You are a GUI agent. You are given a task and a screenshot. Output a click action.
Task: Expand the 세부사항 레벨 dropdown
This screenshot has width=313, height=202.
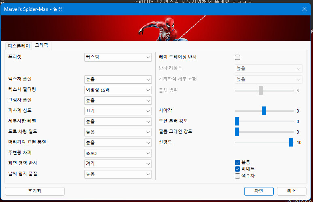[118, 121]
